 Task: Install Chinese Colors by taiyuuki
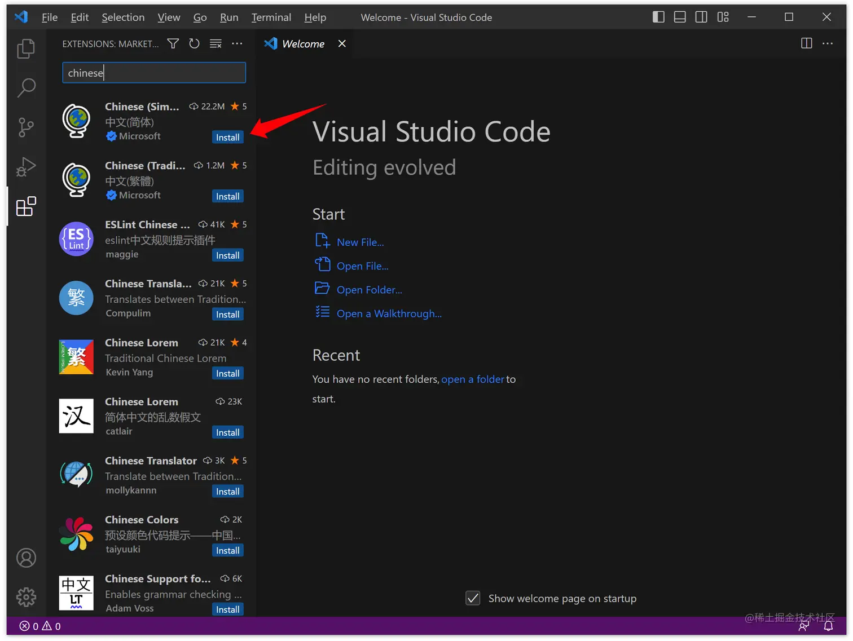point(228,551)
